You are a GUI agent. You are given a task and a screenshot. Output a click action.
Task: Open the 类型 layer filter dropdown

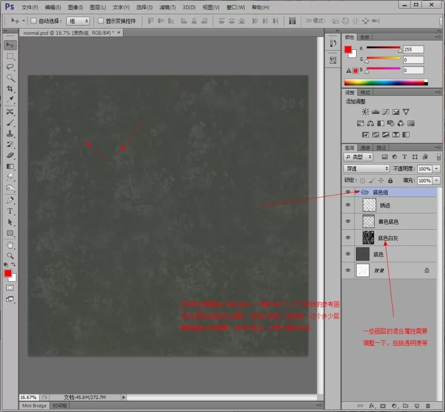click(x=358, y=157)
